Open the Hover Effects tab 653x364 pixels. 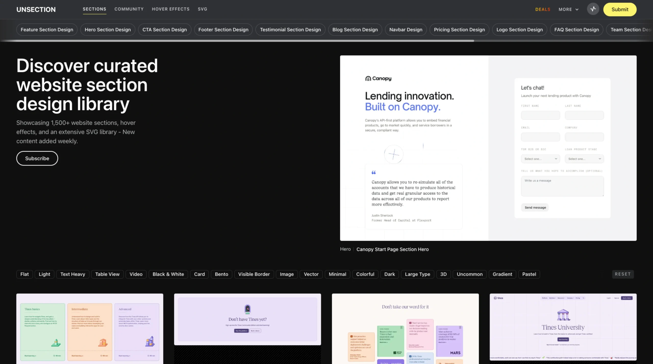[x=171, y=9]
